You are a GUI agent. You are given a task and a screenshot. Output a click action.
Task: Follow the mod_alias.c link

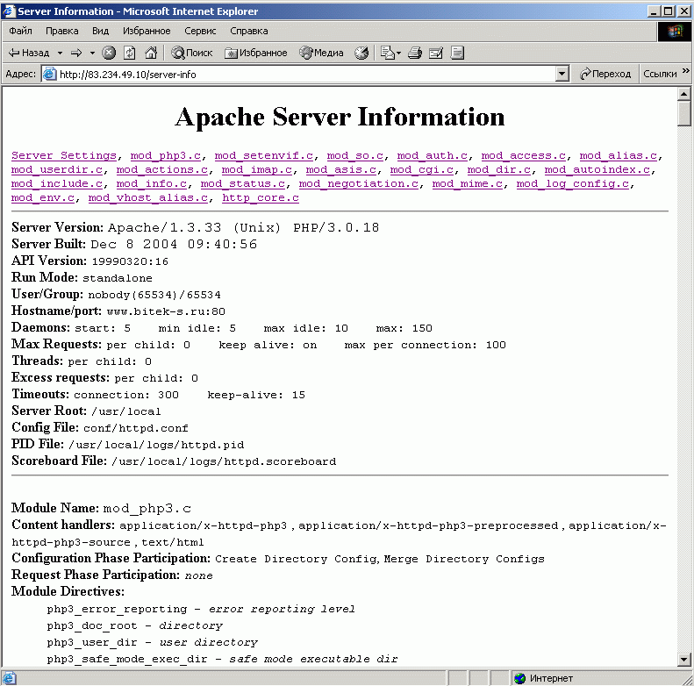pos(619,156)
